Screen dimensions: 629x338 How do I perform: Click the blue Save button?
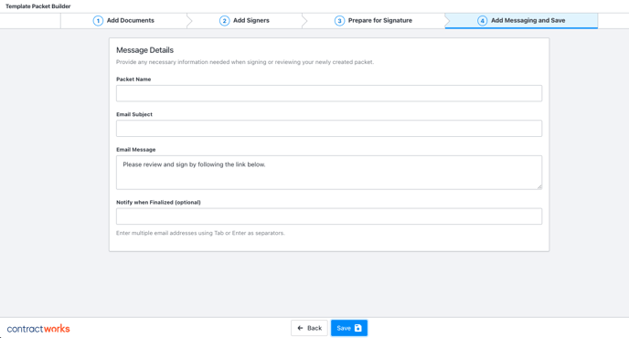tap(349, 328)
